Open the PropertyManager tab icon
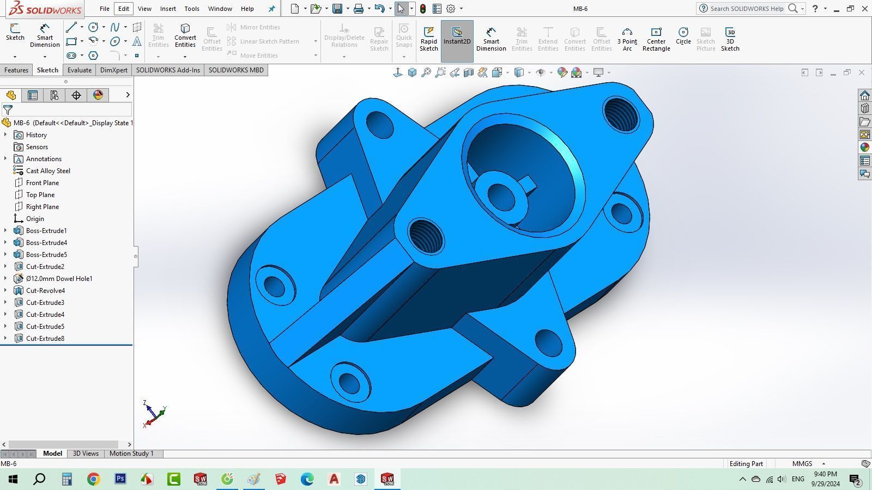Viewport: 872px width, 490px height. point(33,95)
